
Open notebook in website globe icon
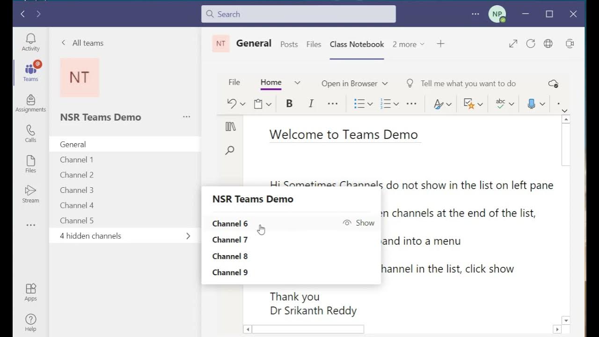point(548,44)
